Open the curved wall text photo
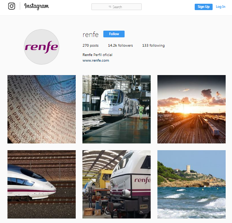Viewport: 232px width, 223px height. tap(41, 109)
